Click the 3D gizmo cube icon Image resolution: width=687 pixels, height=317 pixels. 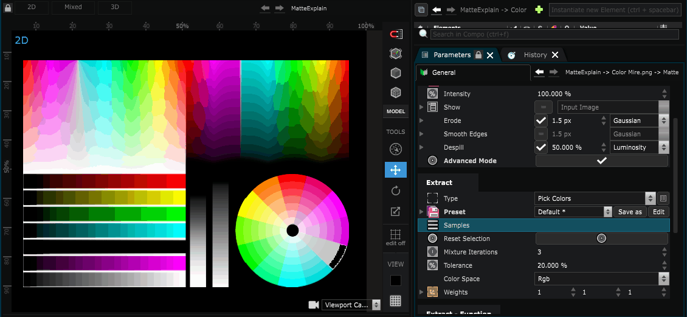396,54
